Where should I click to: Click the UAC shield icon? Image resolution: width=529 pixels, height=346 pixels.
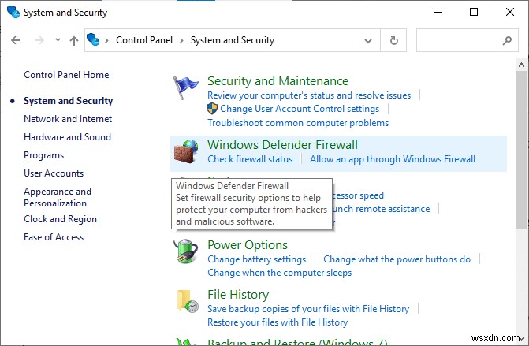pos(212,109)
